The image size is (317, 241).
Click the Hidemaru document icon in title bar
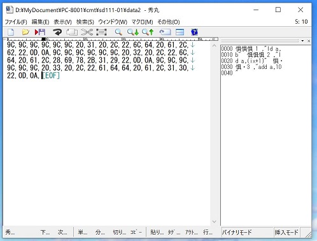click(9, 10)
